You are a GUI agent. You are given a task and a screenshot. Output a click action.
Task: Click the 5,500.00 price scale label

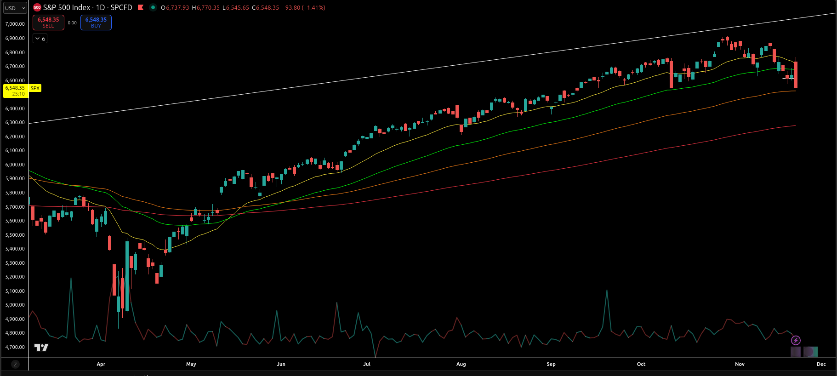[x=15, y=235]
